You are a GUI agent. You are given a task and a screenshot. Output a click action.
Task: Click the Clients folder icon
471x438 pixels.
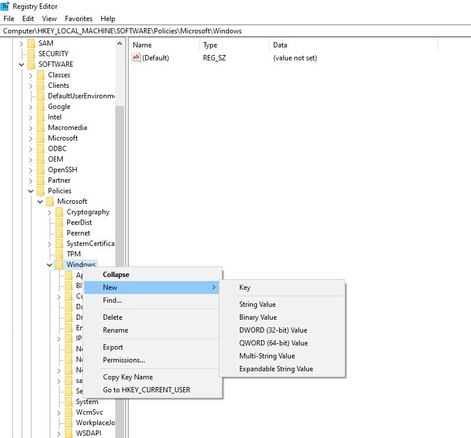click(40, 85)
